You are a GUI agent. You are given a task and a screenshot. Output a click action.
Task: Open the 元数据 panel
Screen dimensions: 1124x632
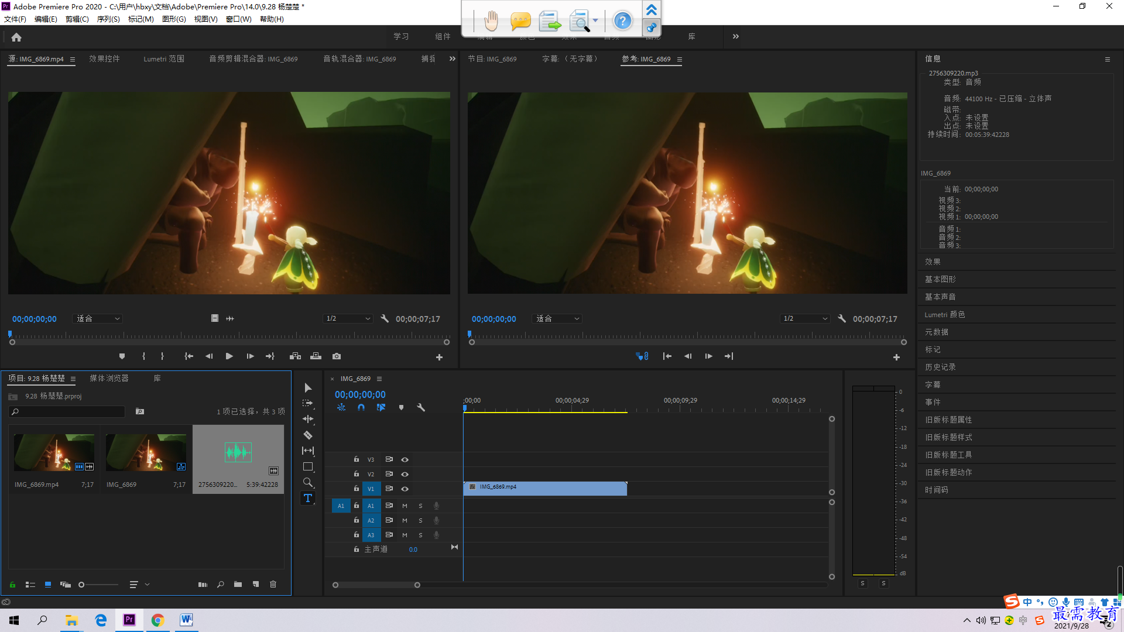(937, 332)
